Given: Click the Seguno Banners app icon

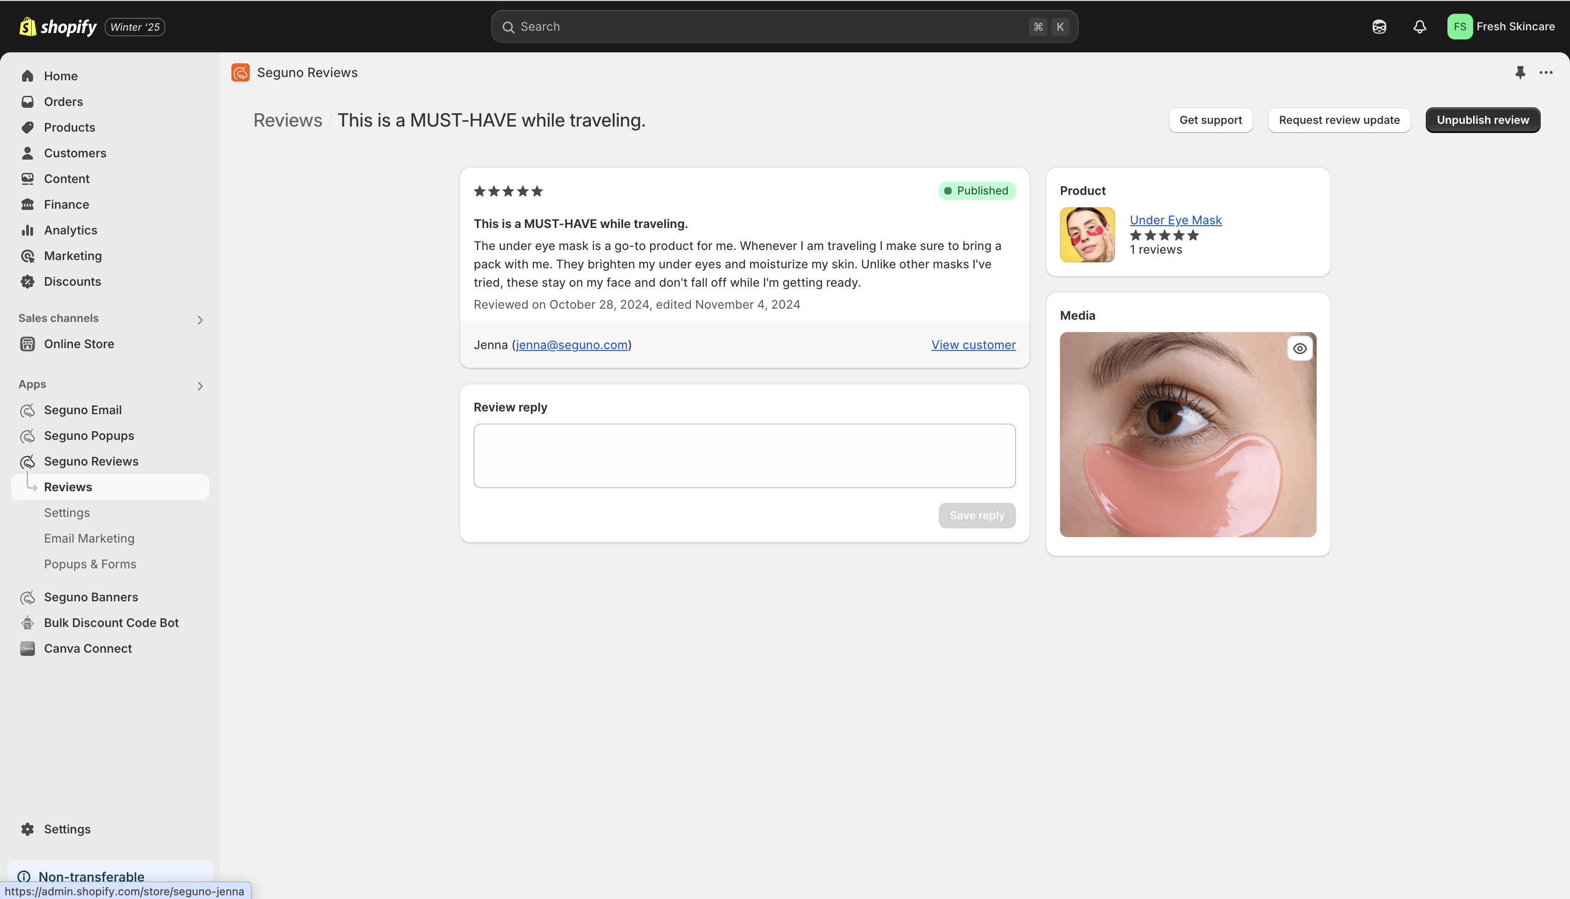Looking at the screenshot, I should [x=27, y=598].
